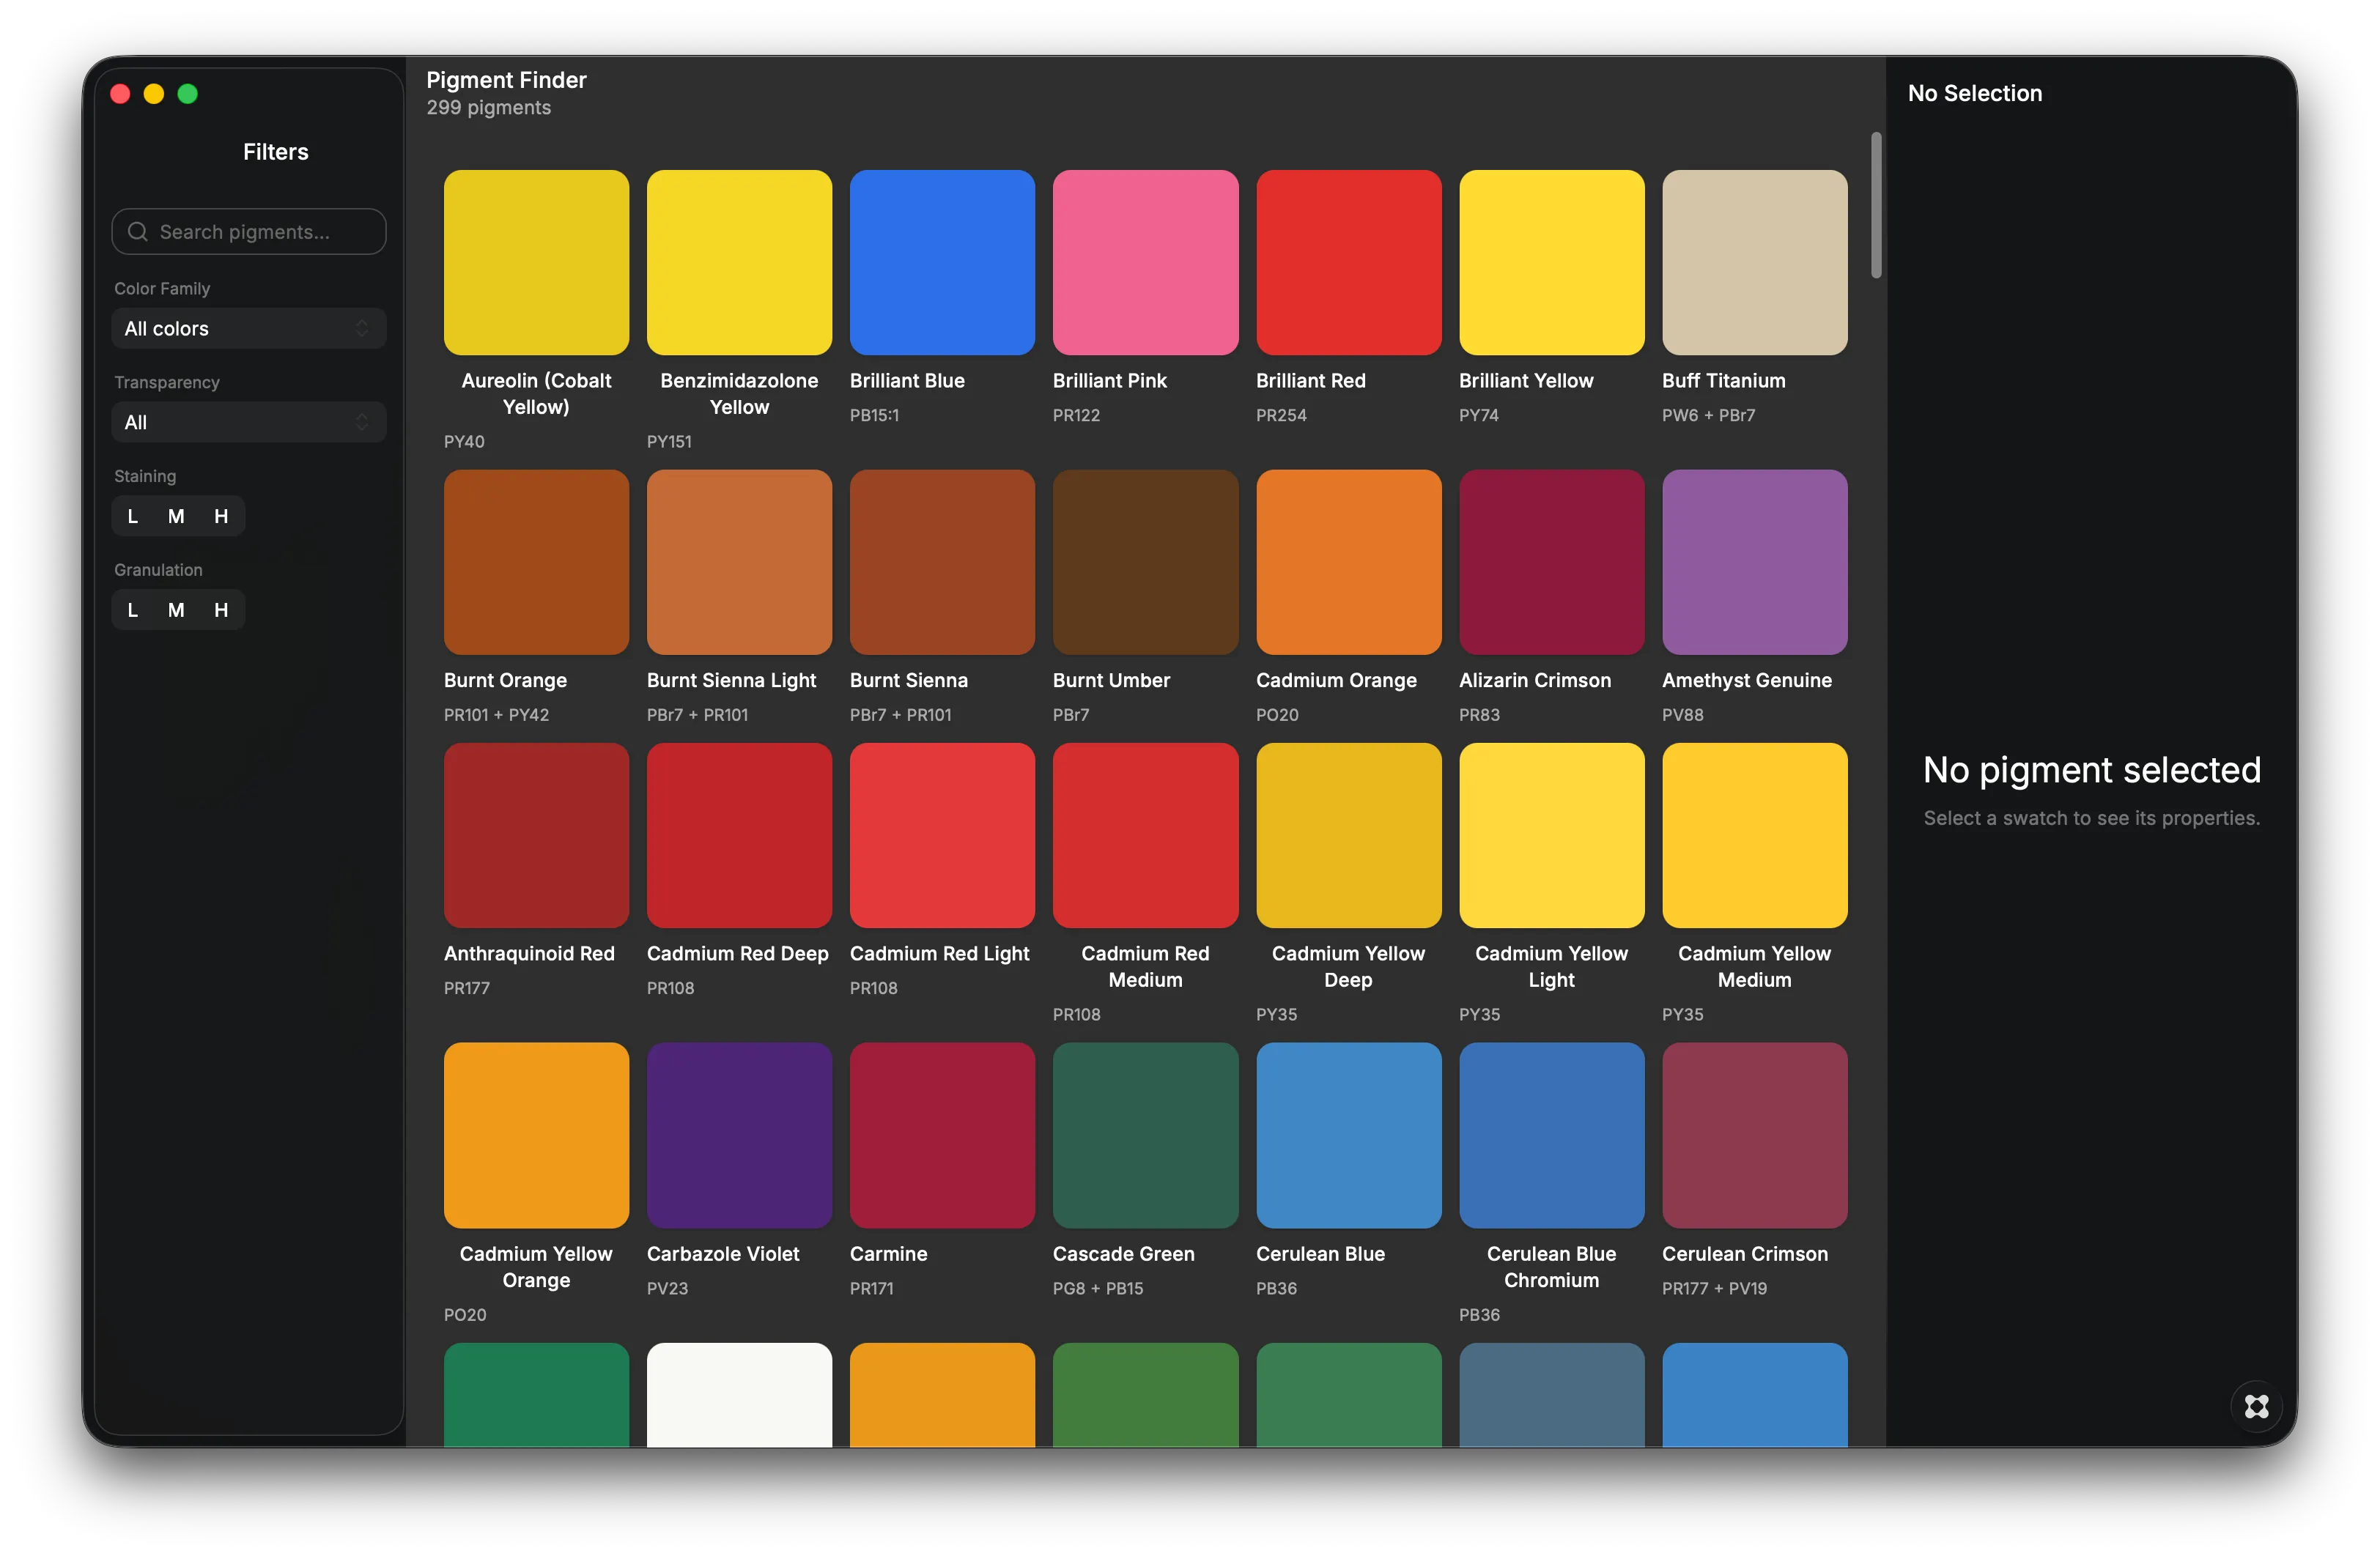Toggle Staining filter M

(x=176, y=516)
